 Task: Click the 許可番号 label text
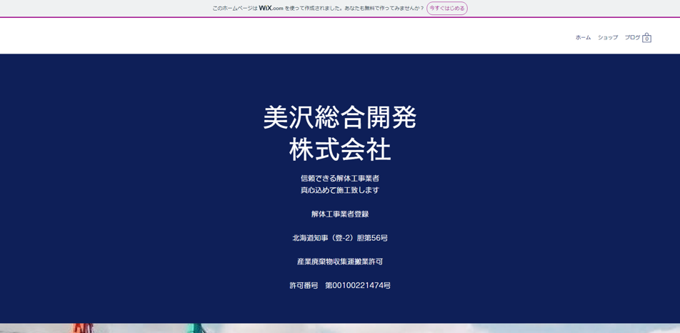pos(304,286)
